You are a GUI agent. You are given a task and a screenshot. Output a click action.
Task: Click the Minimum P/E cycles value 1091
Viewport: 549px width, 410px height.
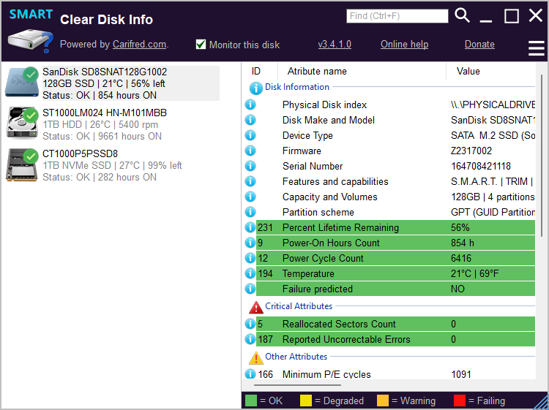460,374
